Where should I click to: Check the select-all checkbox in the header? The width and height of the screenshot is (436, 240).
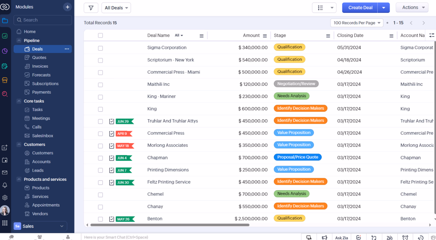100,35
